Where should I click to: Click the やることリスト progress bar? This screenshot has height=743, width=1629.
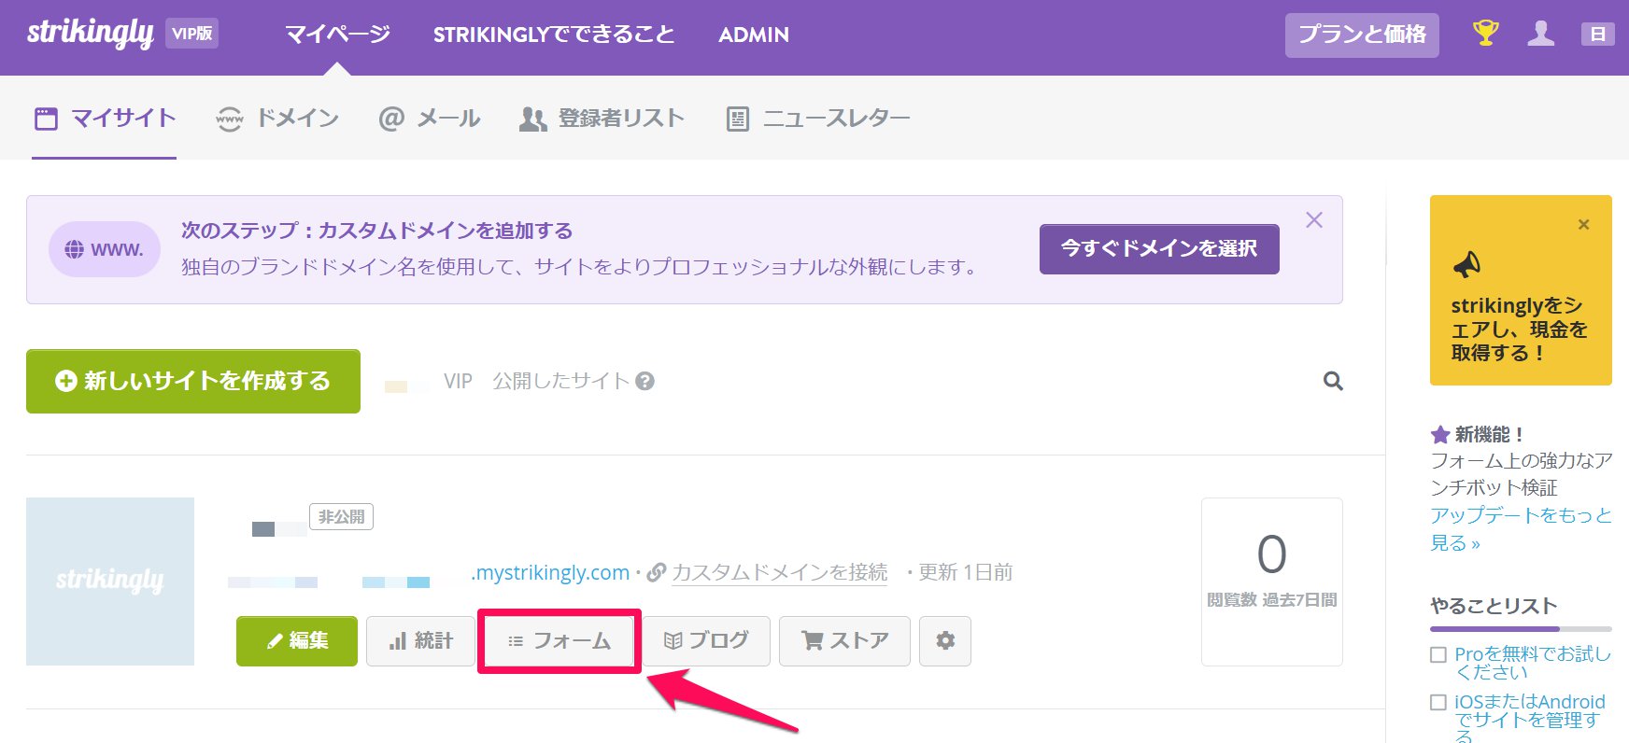pos(1521,629)
